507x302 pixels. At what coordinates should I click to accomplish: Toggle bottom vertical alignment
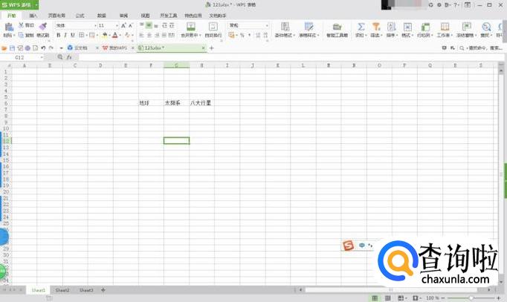point(156,25)
